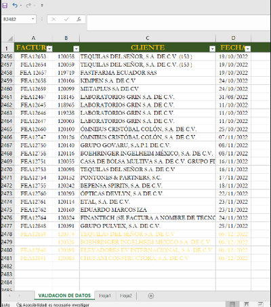271x307 pixels.
Task: Click cell with value 119719
Action: coord(66,73)
